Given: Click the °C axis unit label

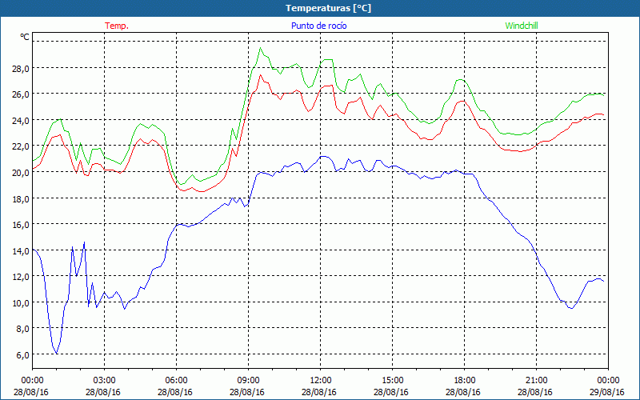Looking at the screenshot, I should click(25, 37).
